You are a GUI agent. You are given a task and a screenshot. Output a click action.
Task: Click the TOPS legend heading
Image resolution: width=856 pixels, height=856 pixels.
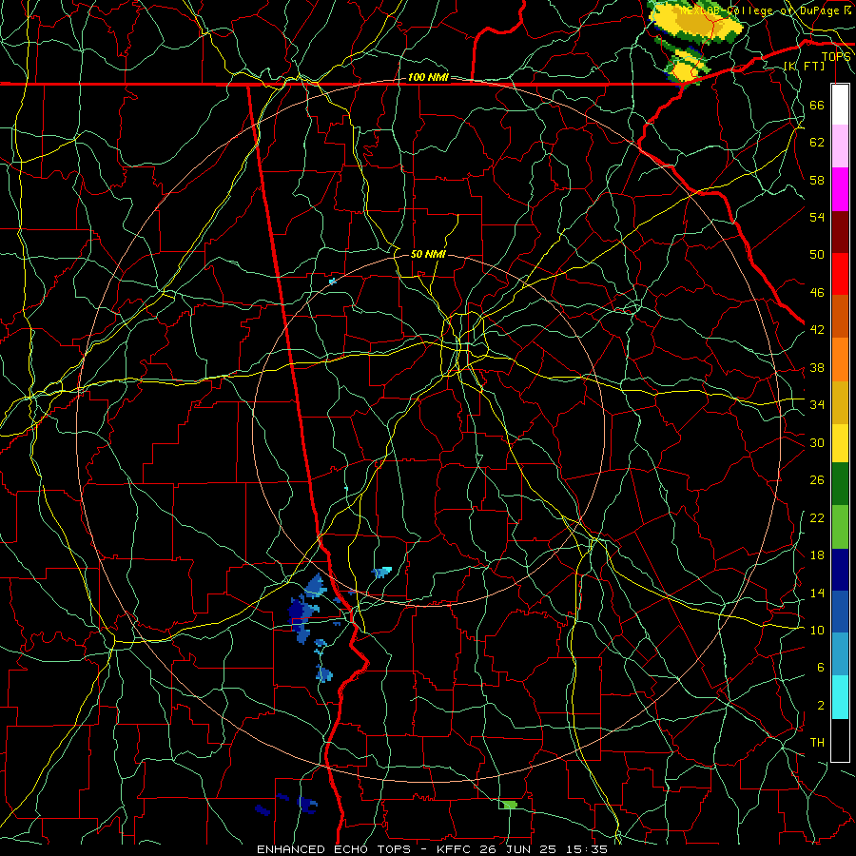coord(836,57)
